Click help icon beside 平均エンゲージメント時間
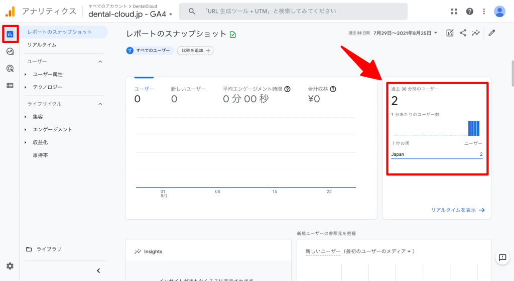 [288, 89]
